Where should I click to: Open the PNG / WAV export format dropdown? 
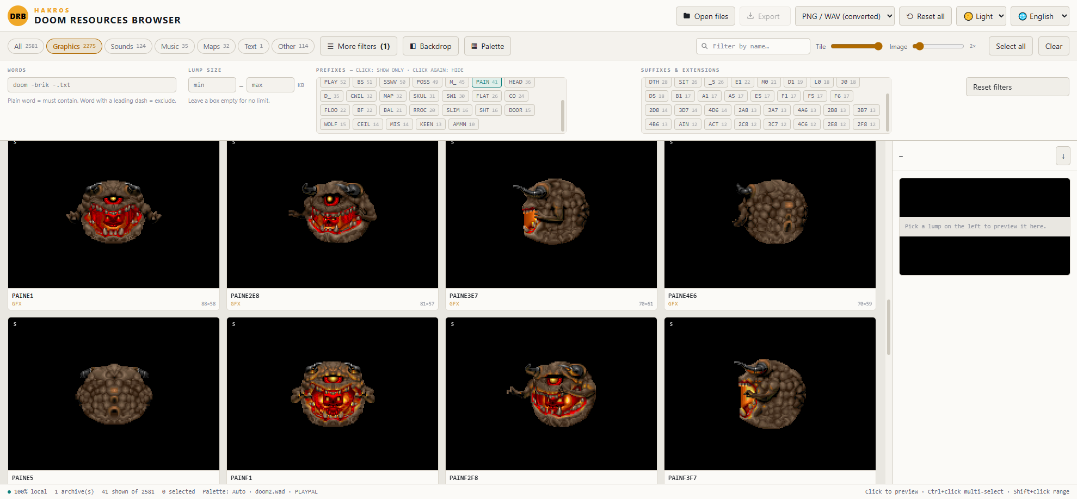845,16
